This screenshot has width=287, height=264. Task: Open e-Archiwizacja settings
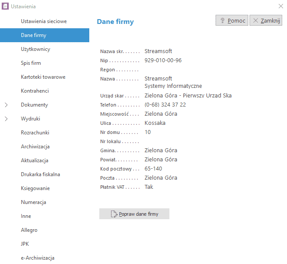click(37, 258)
